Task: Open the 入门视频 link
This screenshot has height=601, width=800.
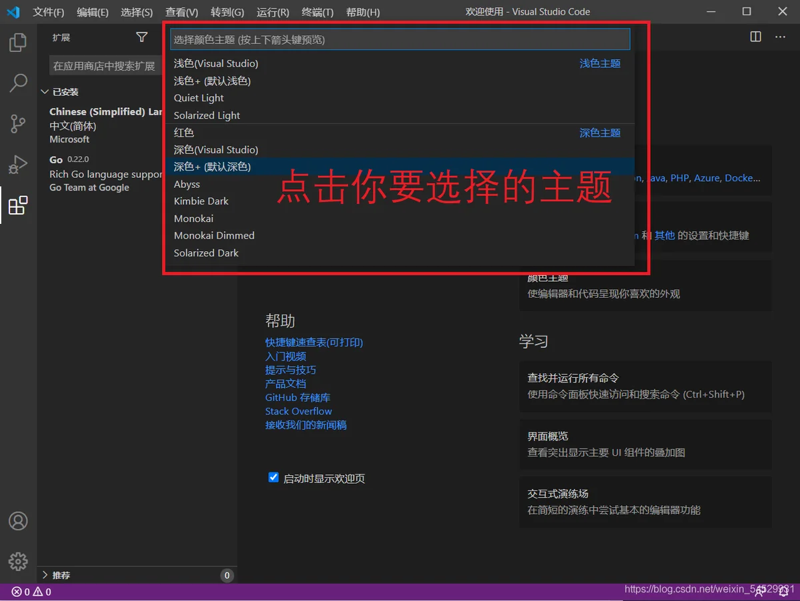Action: pyautogui.click(x=285, y=356)
